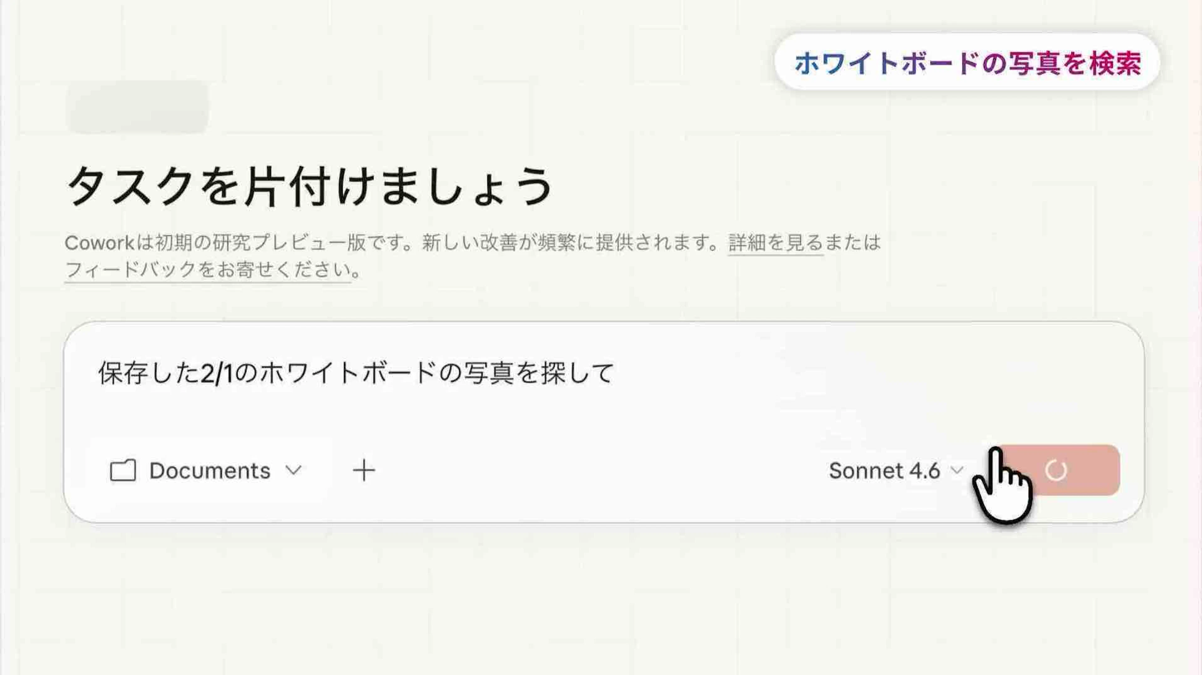
Task: Select the "Documents" folder label
Action: 210,471
